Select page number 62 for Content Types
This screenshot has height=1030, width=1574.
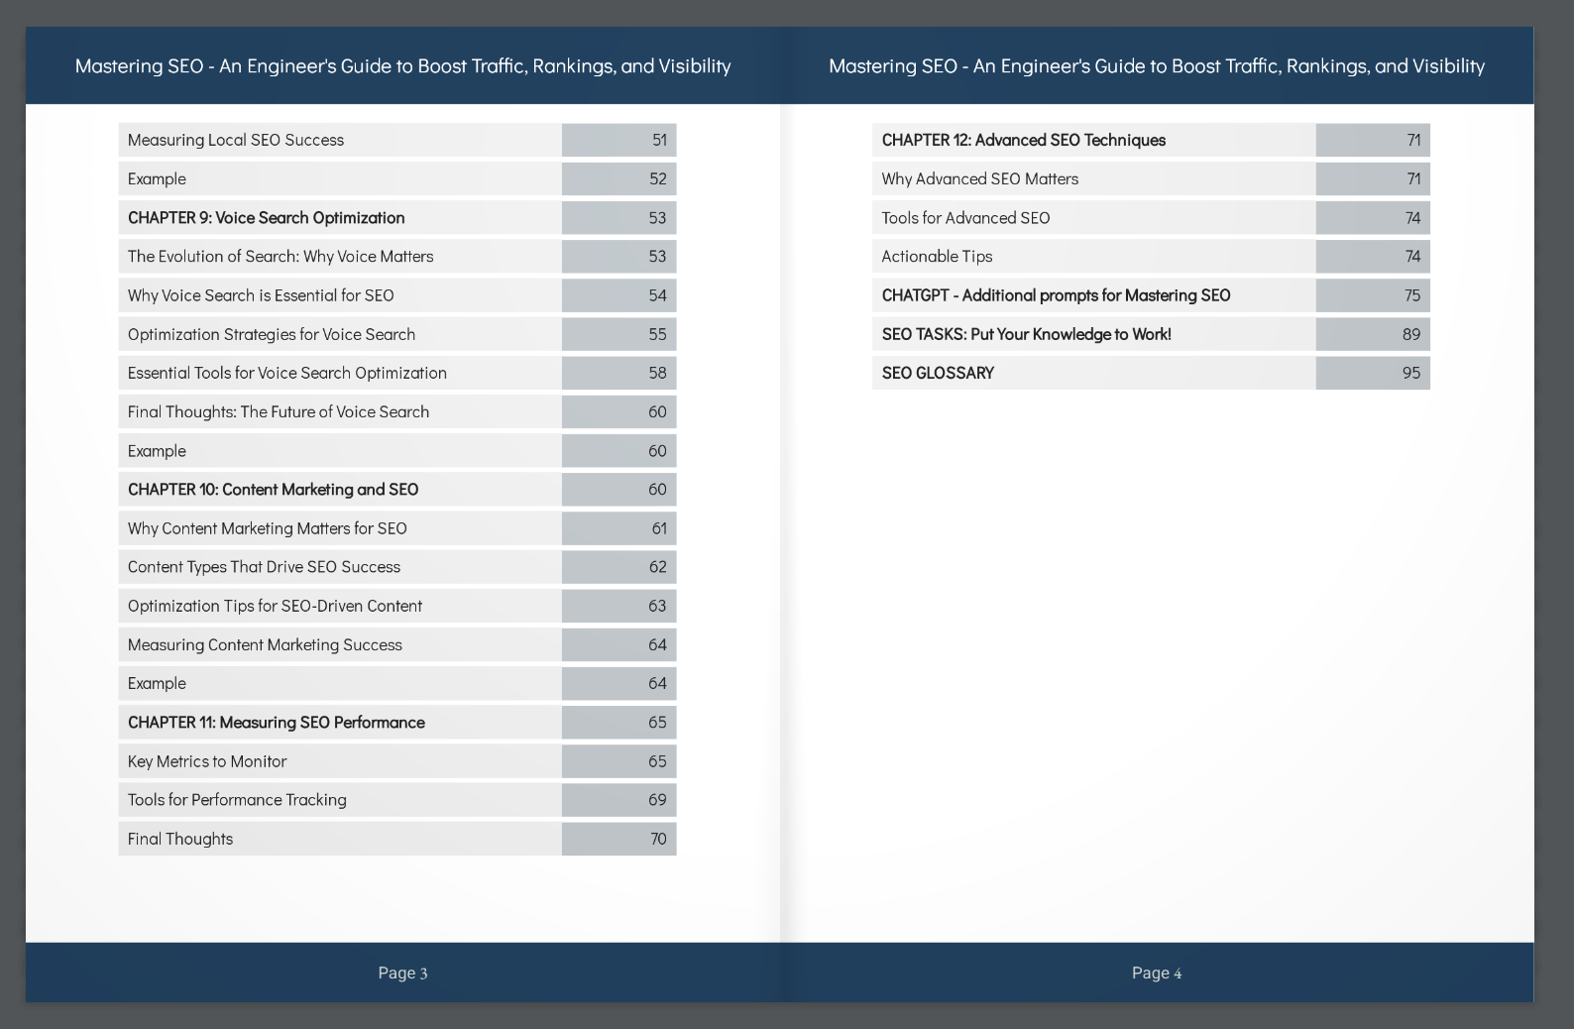(x=658, y=567)
